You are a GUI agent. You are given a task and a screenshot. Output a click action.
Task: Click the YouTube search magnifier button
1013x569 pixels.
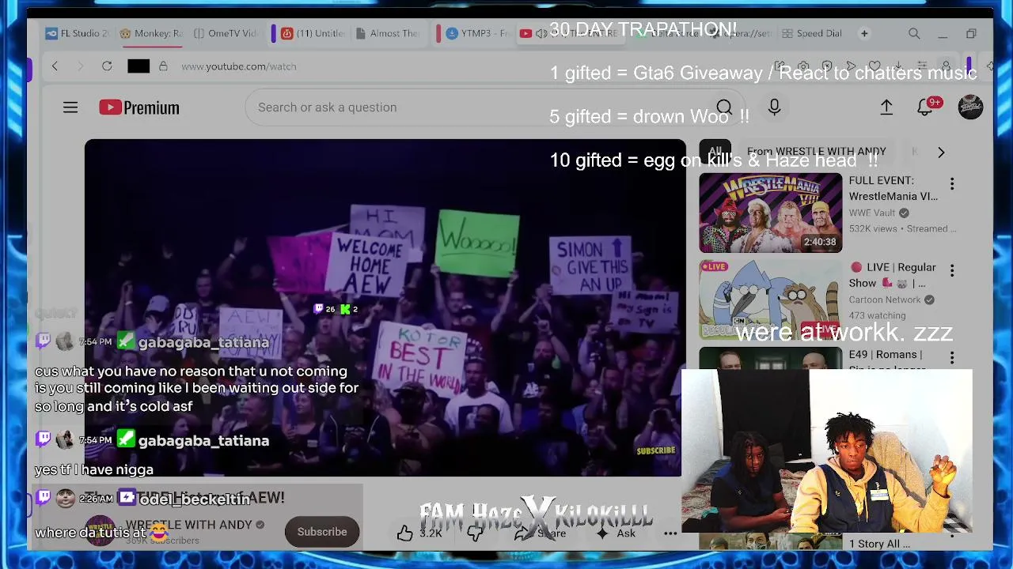pyautogui.click(x=723, y=107)
